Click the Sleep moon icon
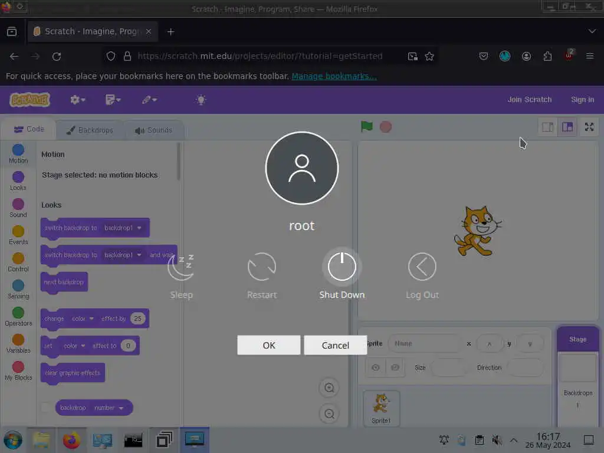604x453 pixels. pos(181,267)
